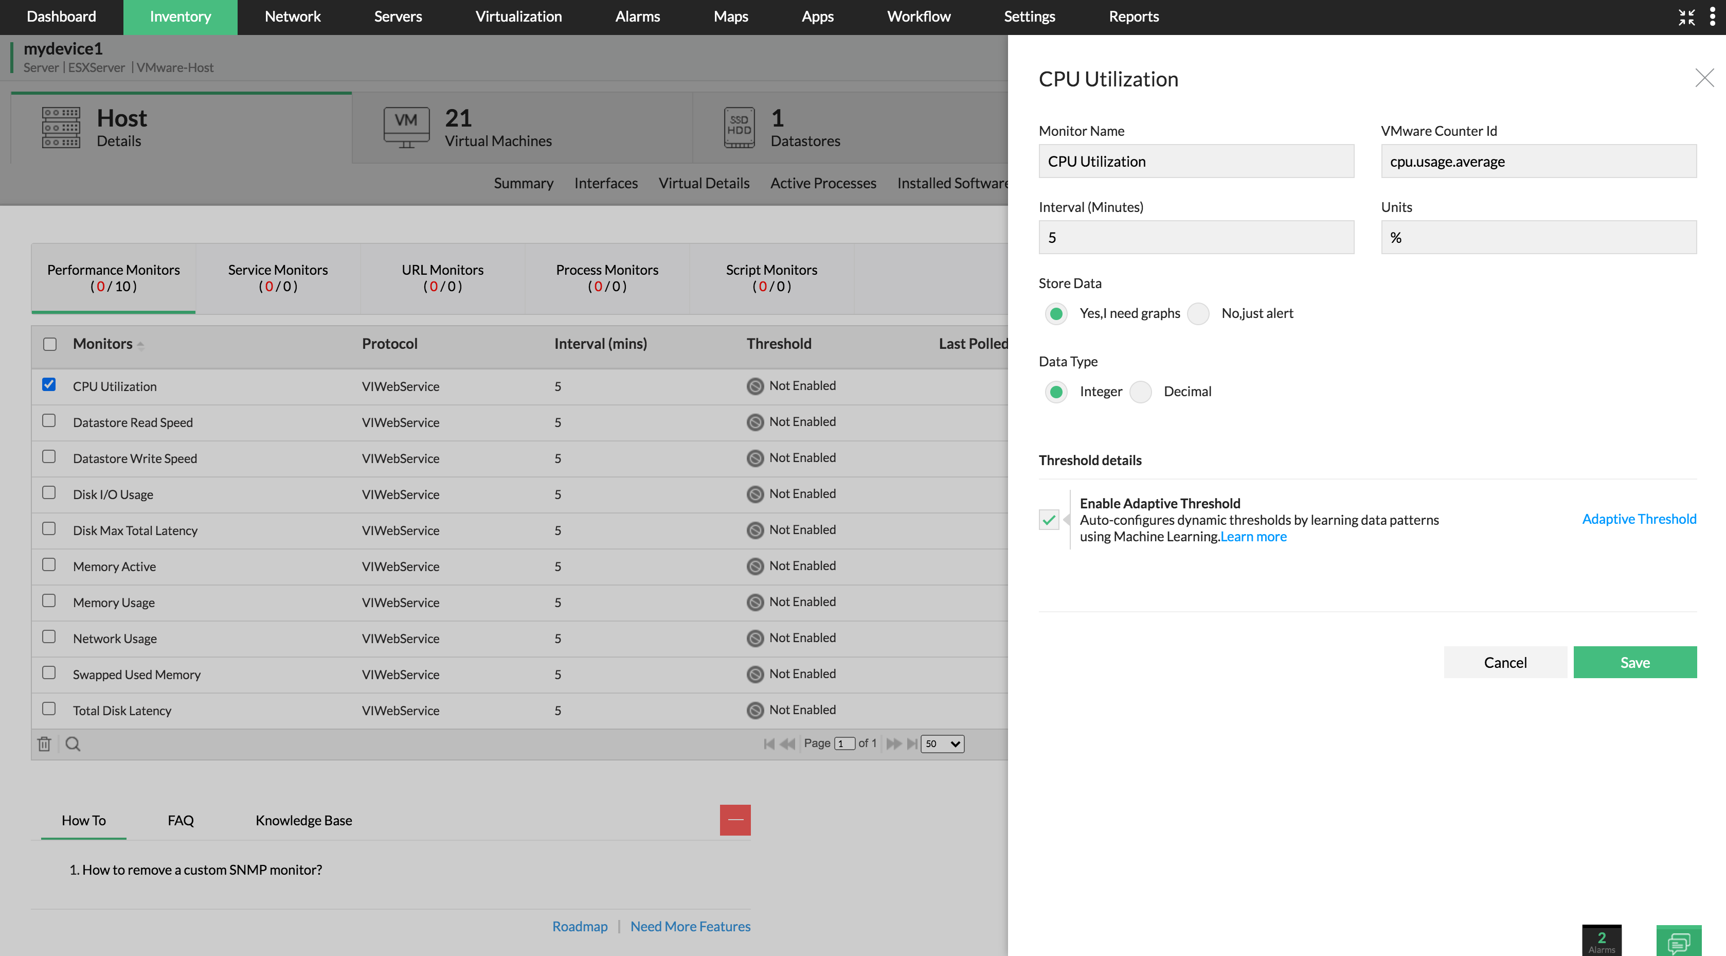Viewport: 1726px width, 956px height.
Task: Open the Alarms counter badge
Action: coord(1602,941)
